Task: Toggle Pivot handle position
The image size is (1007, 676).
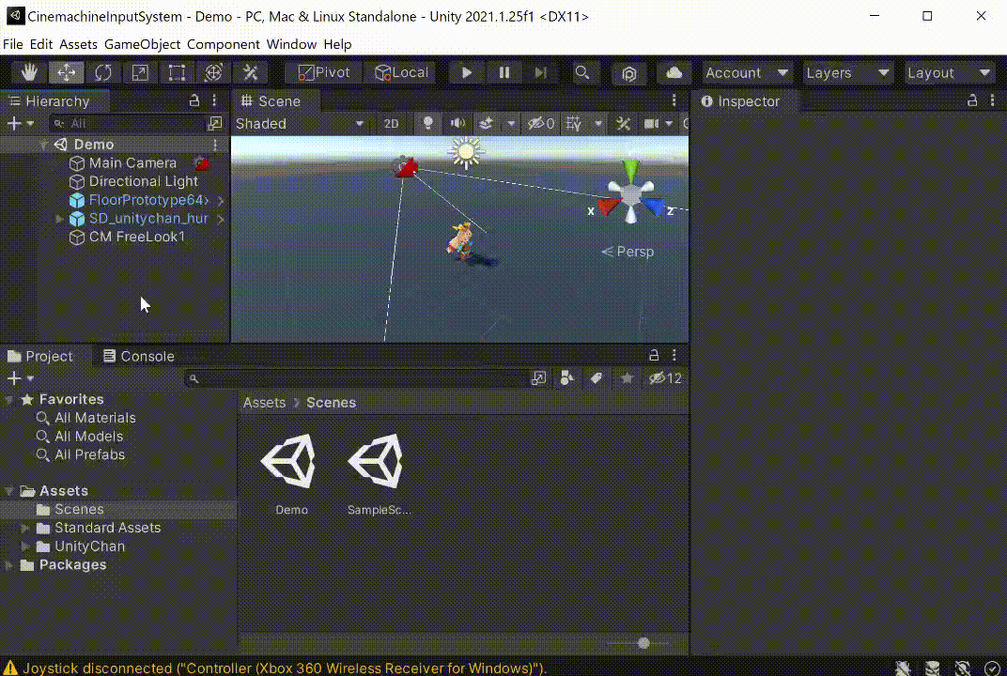Action: pos(324,72)
